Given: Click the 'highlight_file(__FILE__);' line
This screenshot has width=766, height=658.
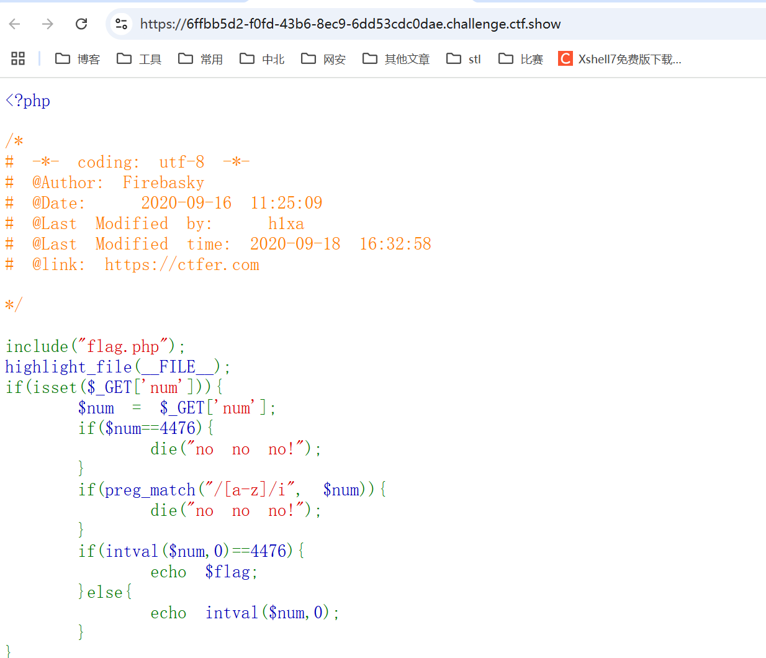Looking at the screenshot, I should point(118,367).
